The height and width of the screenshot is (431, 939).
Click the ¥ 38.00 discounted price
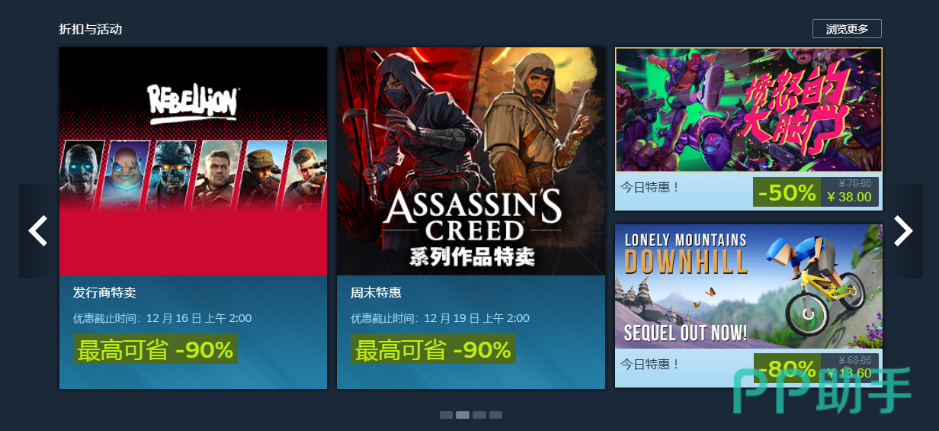click(849, 197)
